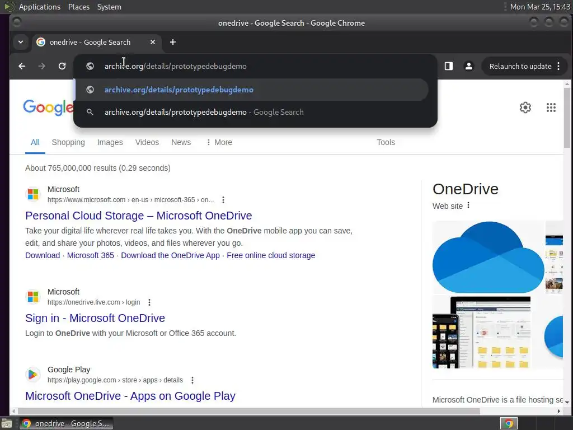Close the onedrive - Google Search tab

(x=153, y=43)
